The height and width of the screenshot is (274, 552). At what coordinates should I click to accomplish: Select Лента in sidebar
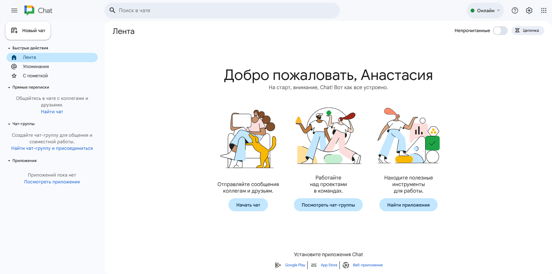pos(52,57)
